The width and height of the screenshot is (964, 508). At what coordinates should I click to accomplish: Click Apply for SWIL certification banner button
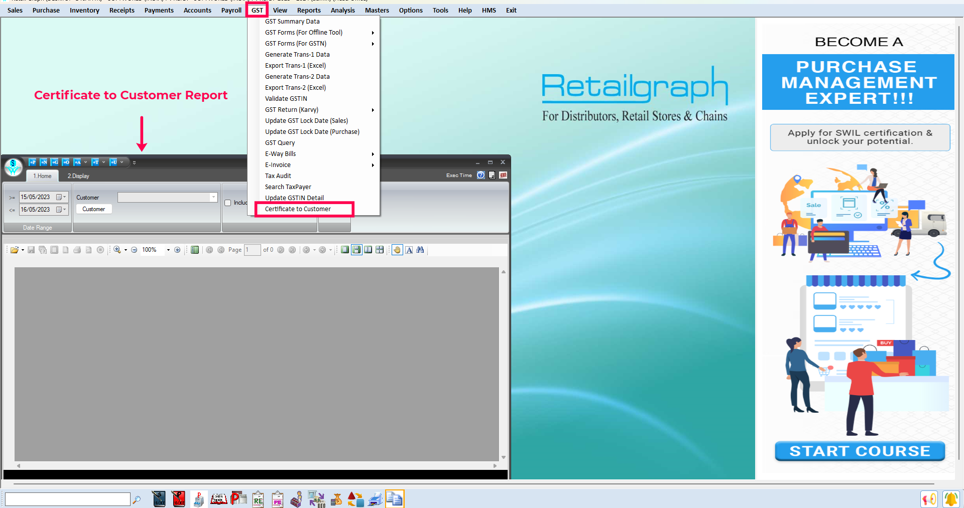860,137
